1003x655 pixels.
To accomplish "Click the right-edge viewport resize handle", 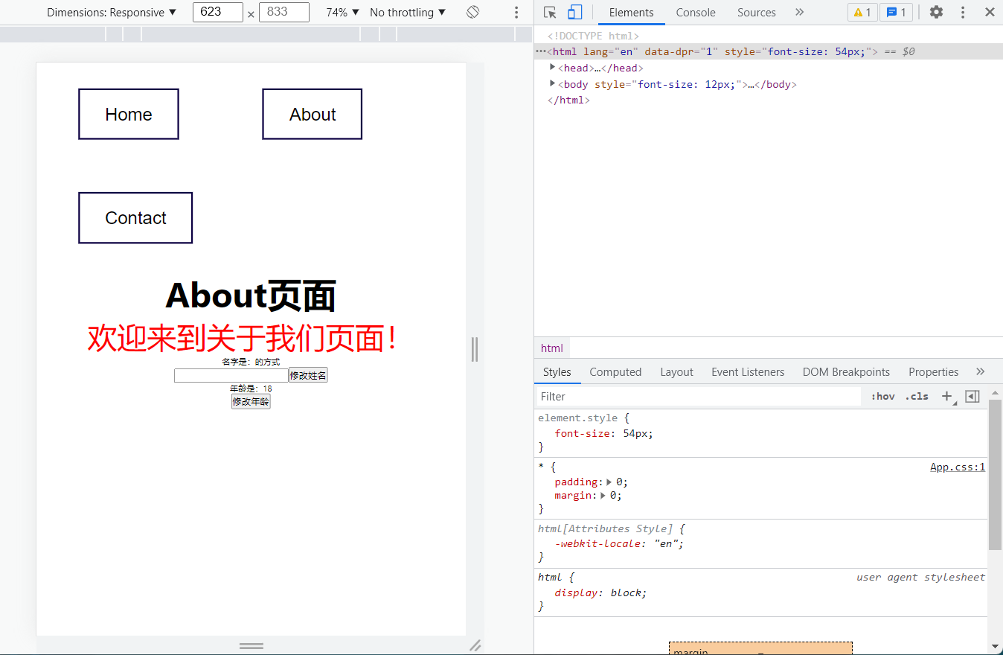I will [x=475, y=349].
